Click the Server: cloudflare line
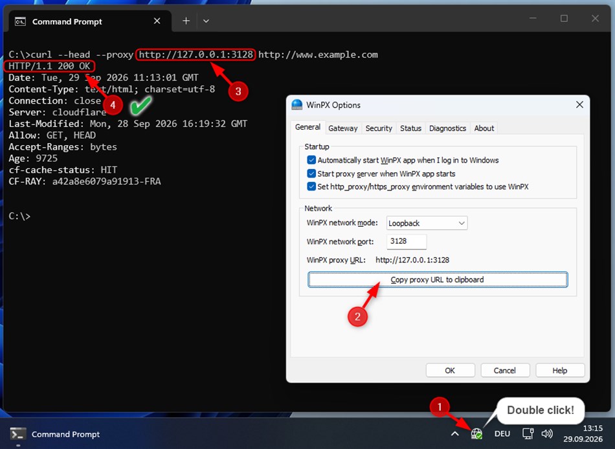 click(57, 112)
